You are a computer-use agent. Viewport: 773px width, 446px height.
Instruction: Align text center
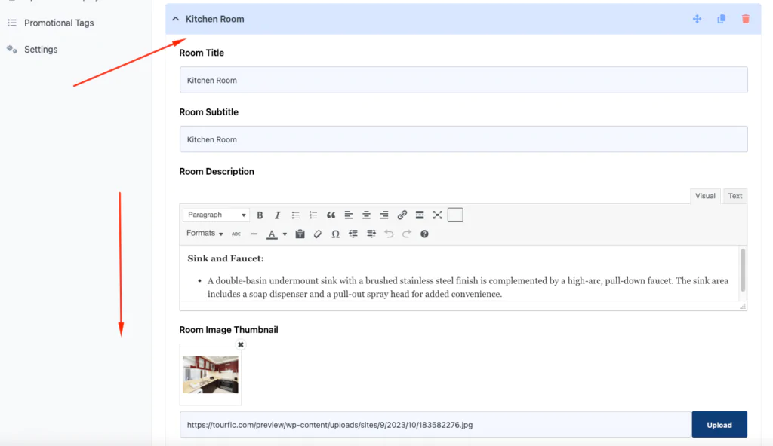366,215
